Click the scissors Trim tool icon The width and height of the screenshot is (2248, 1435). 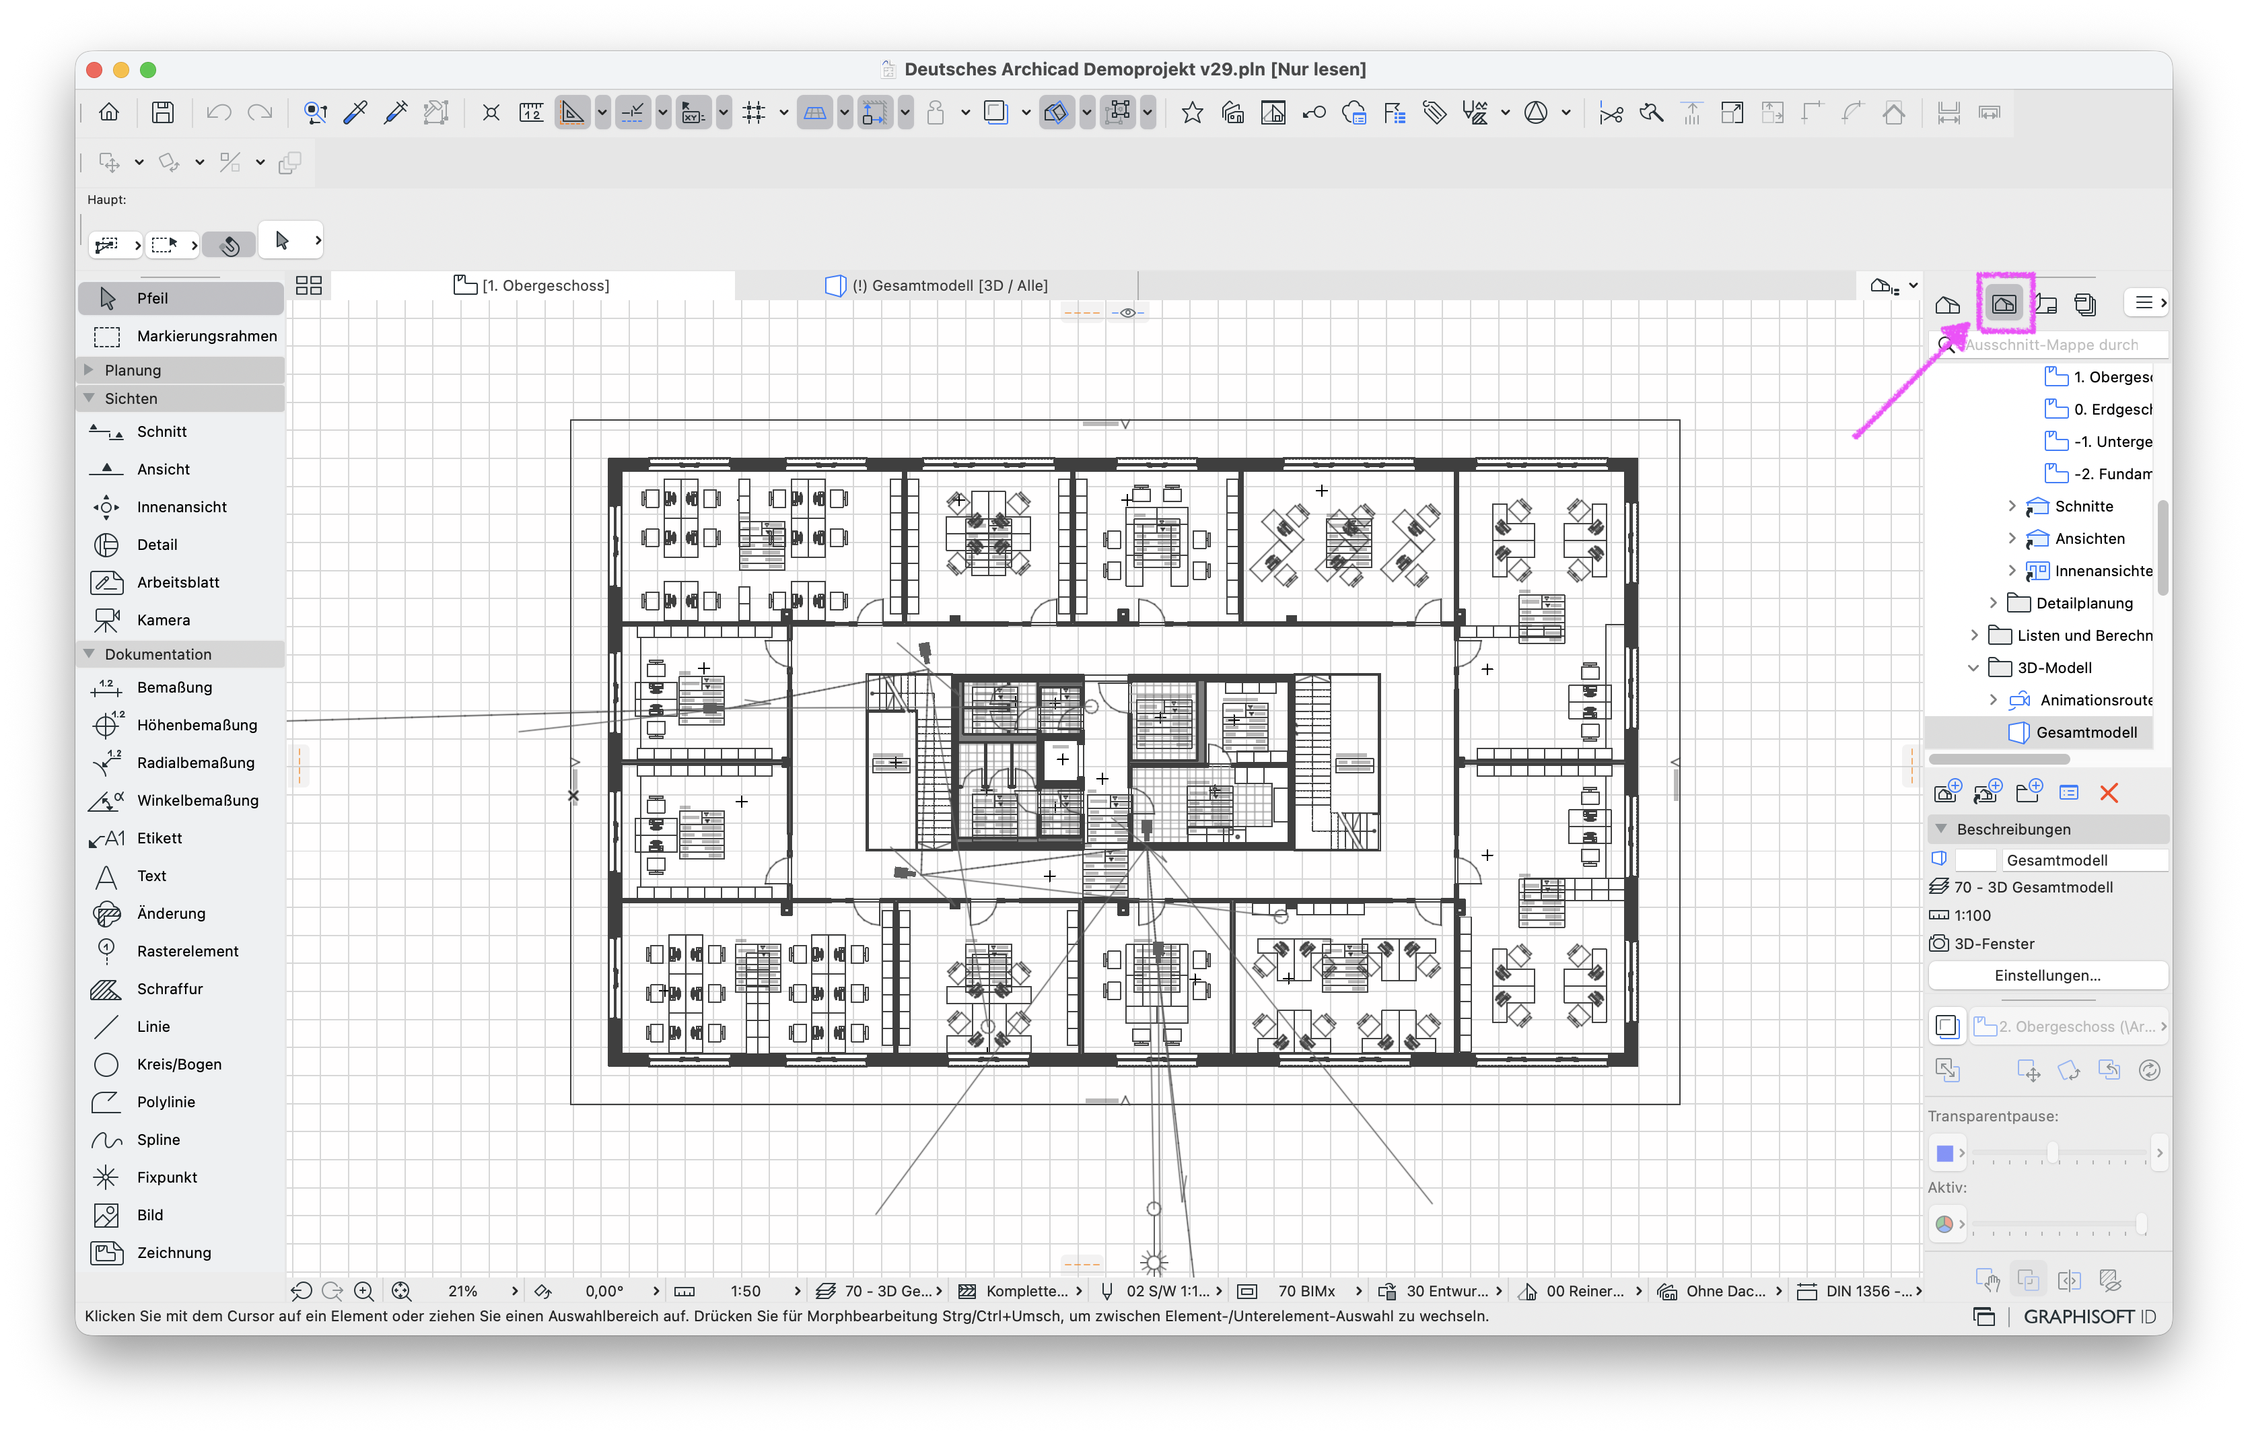[x=1611, y=113]
